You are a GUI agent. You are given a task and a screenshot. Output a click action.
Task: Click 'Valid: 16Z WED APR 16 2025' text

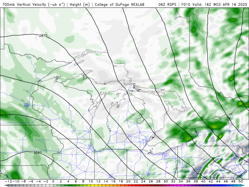(x=220, y=5)
